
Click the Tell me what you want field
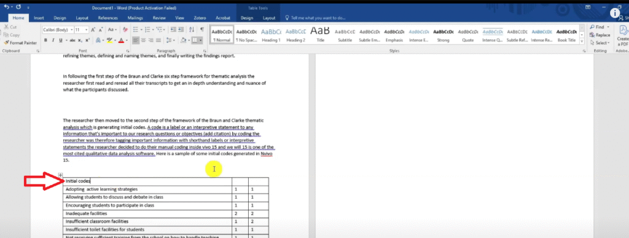(x=315, y=18)
